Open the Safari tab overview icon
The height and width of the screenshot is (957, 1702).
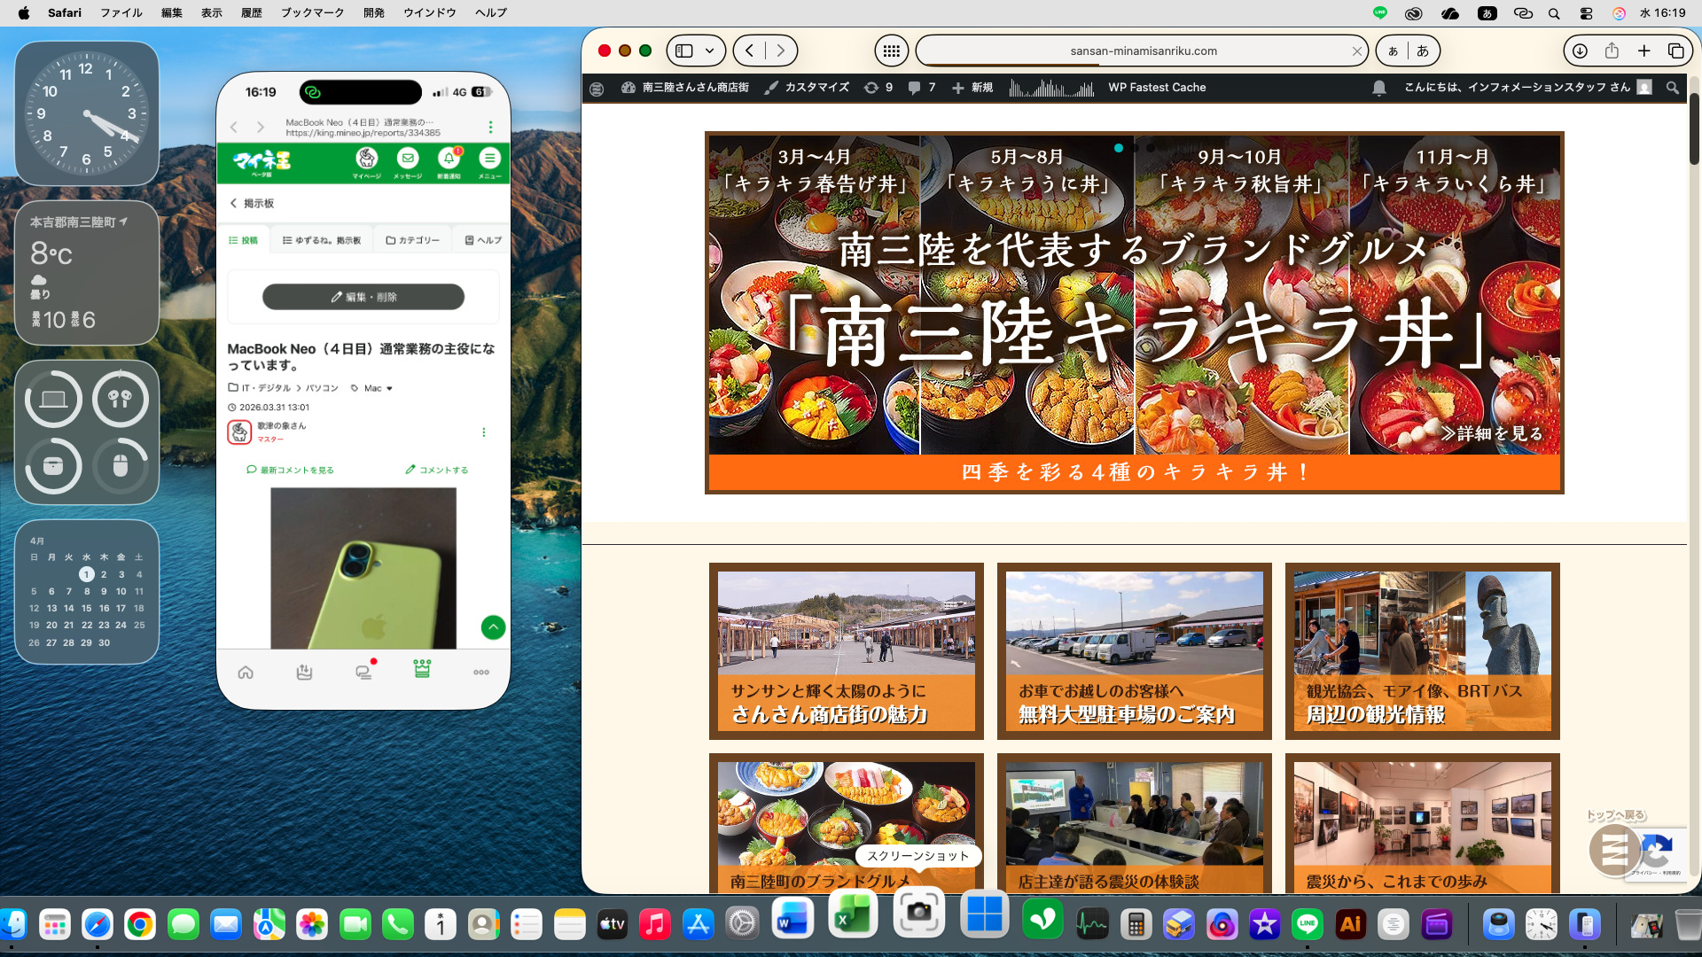pos(1675,51)
